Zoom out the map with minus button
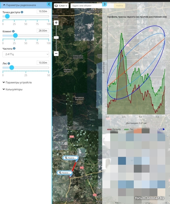The width and height of the screenshot is (170, 204). [x=56, y=54]
